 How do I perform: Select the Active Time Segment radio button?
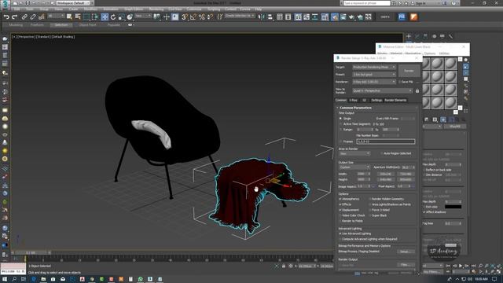pos(340,124)
